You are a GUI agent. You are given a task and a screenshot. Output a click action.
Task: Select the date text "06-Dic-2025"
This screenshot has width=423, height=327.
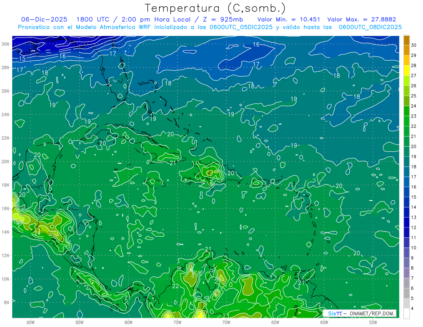44,19
